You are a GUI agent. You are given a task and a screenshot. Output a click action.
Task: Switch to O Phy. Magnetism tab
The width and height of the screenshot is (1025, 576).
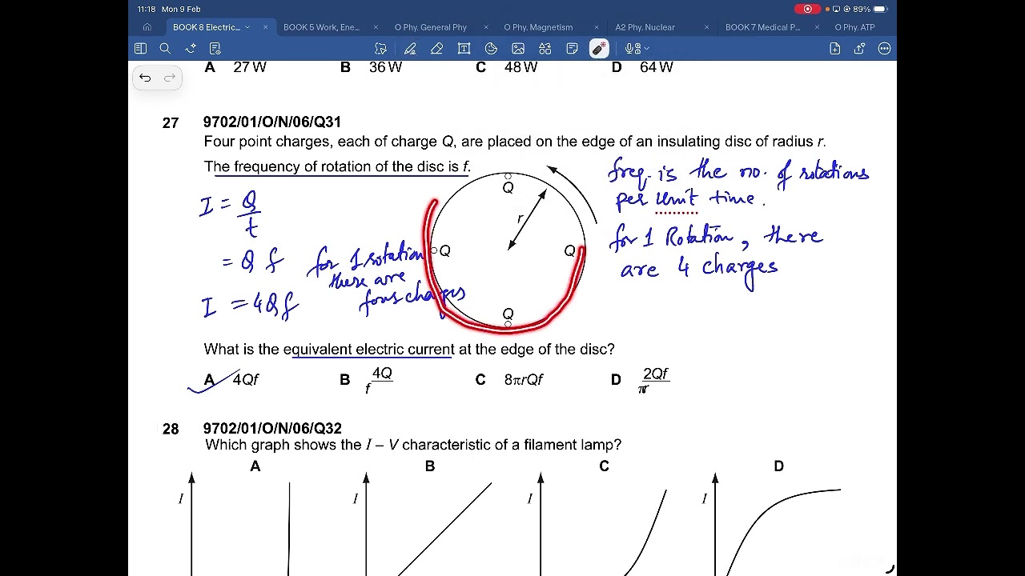[x=538, y=27]
